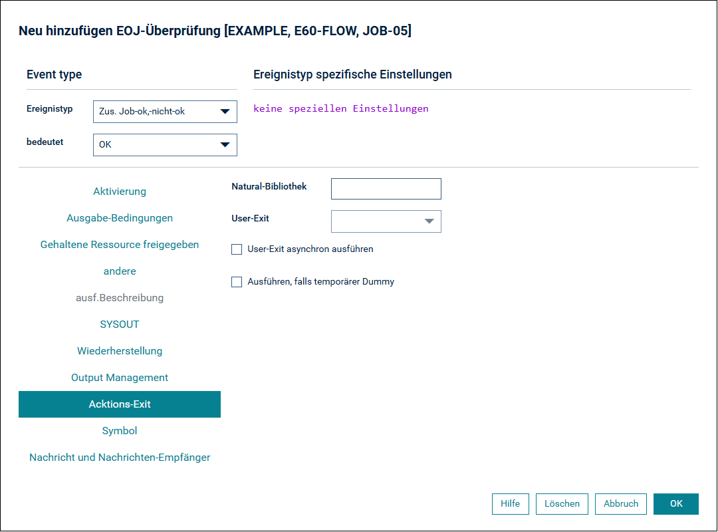The image size is (718, 532).
Task: Open Nachricht und Nachrichten-Empfänger tab
Action: click(120, 458)
